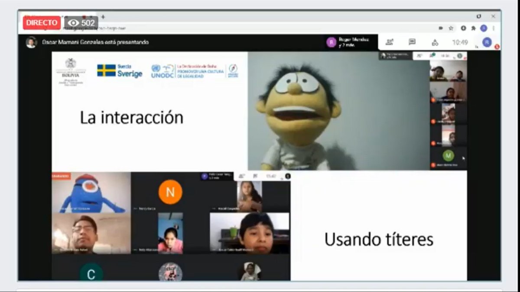Image resolution: width=520 pixels, height=292 pixels.
Task: Click presenter Oscar Mamani Gonzales avatar
Action: [31, 42]
